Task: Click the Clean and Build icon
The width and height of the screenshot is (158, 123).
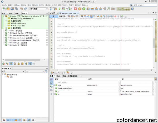Action: pos(55,9)
